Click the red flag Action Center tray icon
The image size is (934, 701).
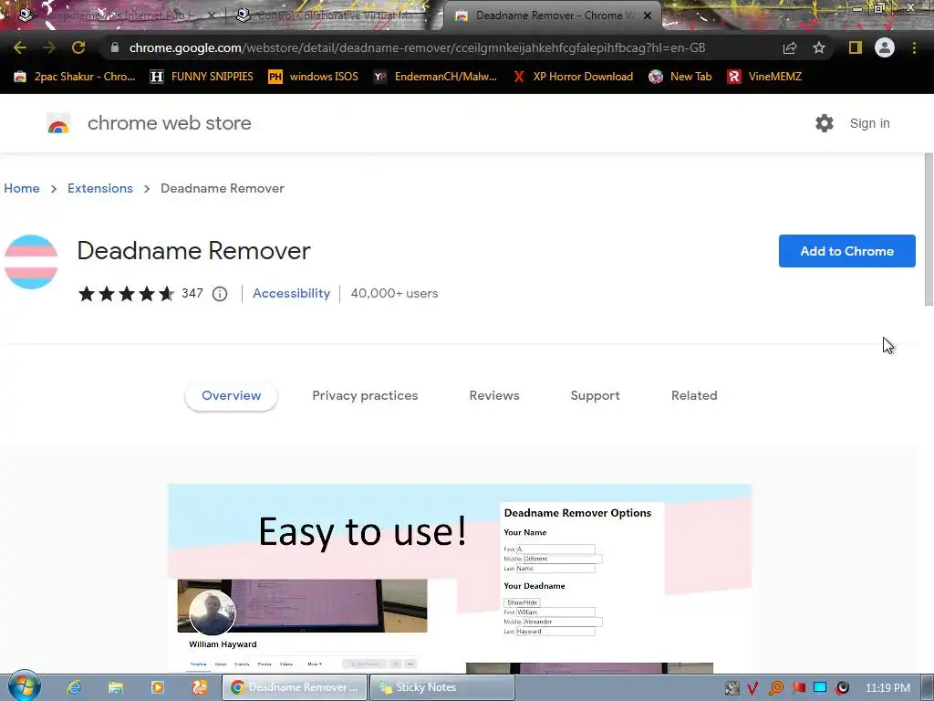(798, 688)
